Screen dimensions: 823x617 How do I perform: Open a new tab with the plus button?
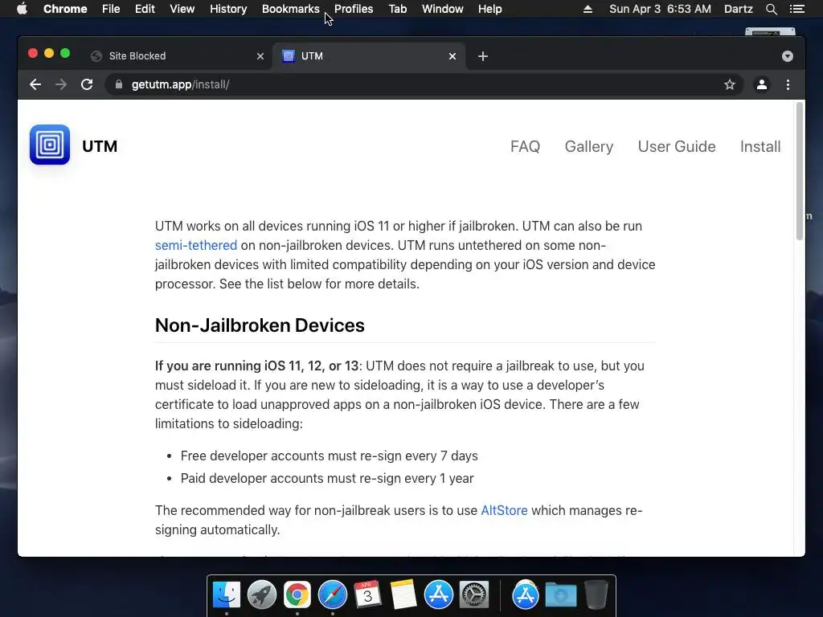[483, 56]
